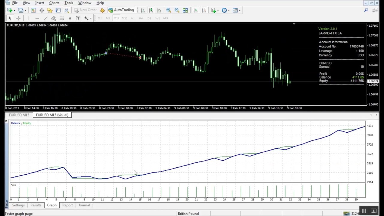Click the connection status bars indicator

347,214
